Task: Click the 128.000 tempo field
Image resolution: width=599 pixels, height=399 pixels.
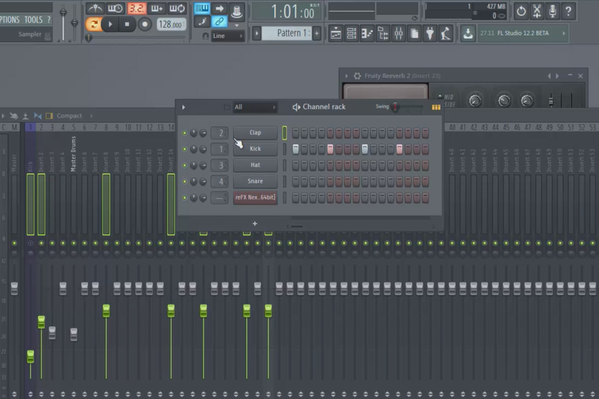Action: (172, 24)
